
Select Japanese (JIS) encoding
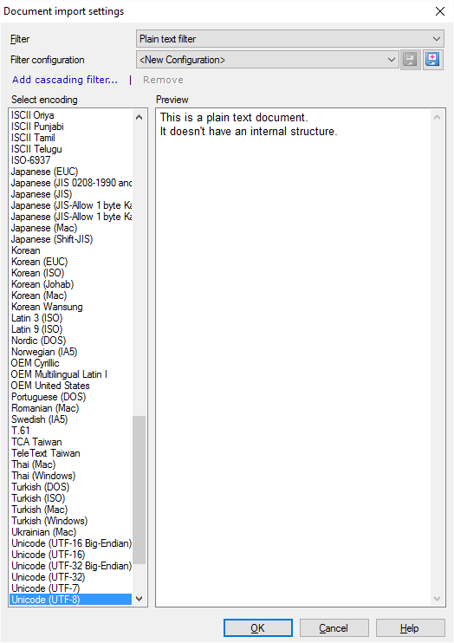(x=70, y=194)
